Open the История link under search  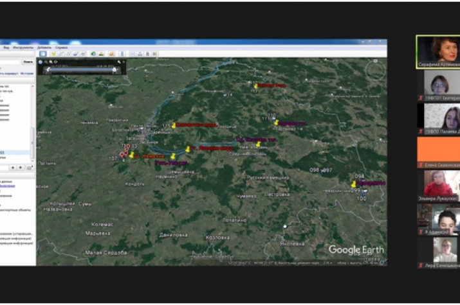tap(27, 73)
